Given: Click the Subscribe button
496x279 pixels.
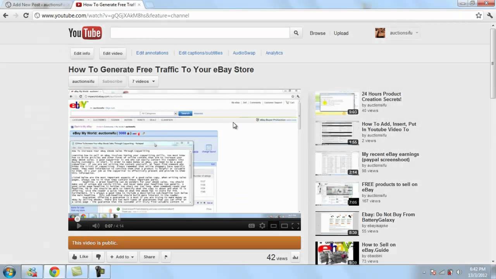Looking at the screenshot, I should pyautogui.click(x=112, y=81).
